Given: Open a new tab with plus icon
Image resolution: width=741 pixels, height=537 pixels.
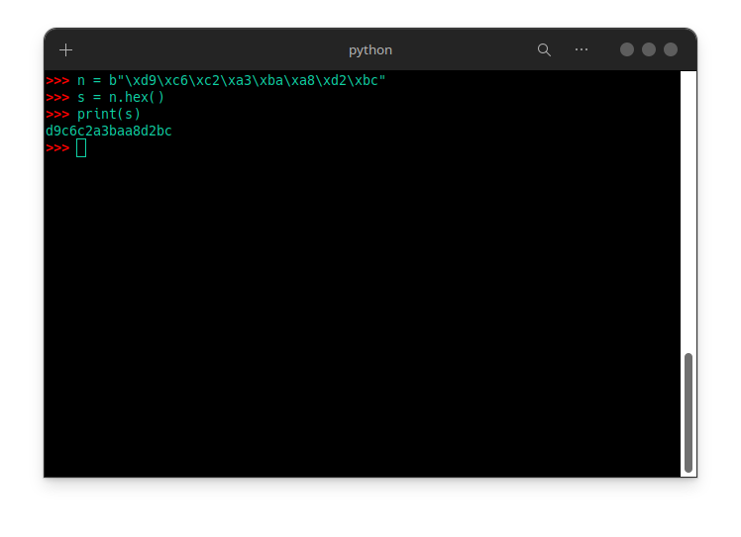Looking at the screenshot, I should pos(65,50).
